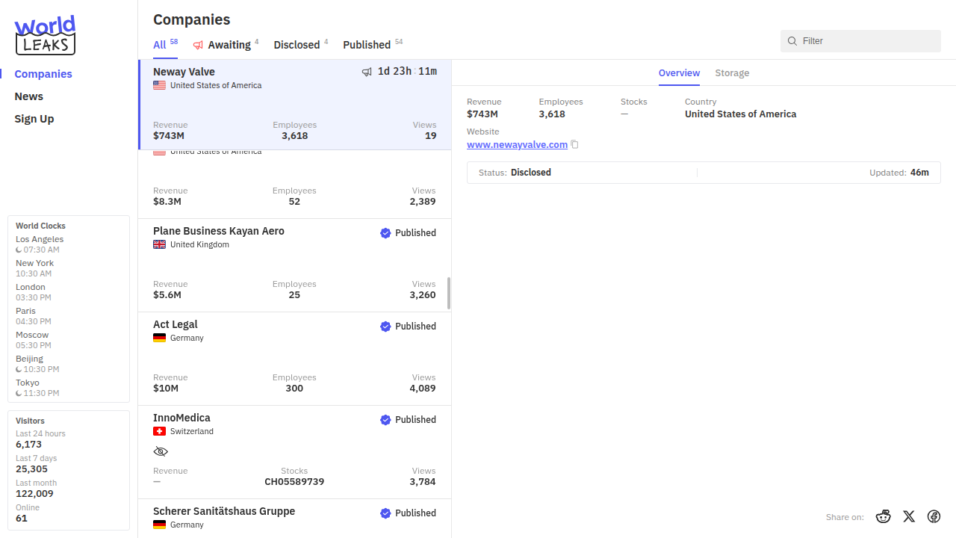Select the Storage tab

[732, 73]
